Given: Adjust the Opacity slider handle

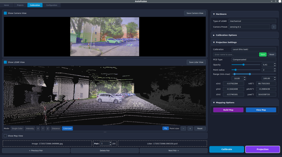Looking at the screenshot, I should click(244, 65).
